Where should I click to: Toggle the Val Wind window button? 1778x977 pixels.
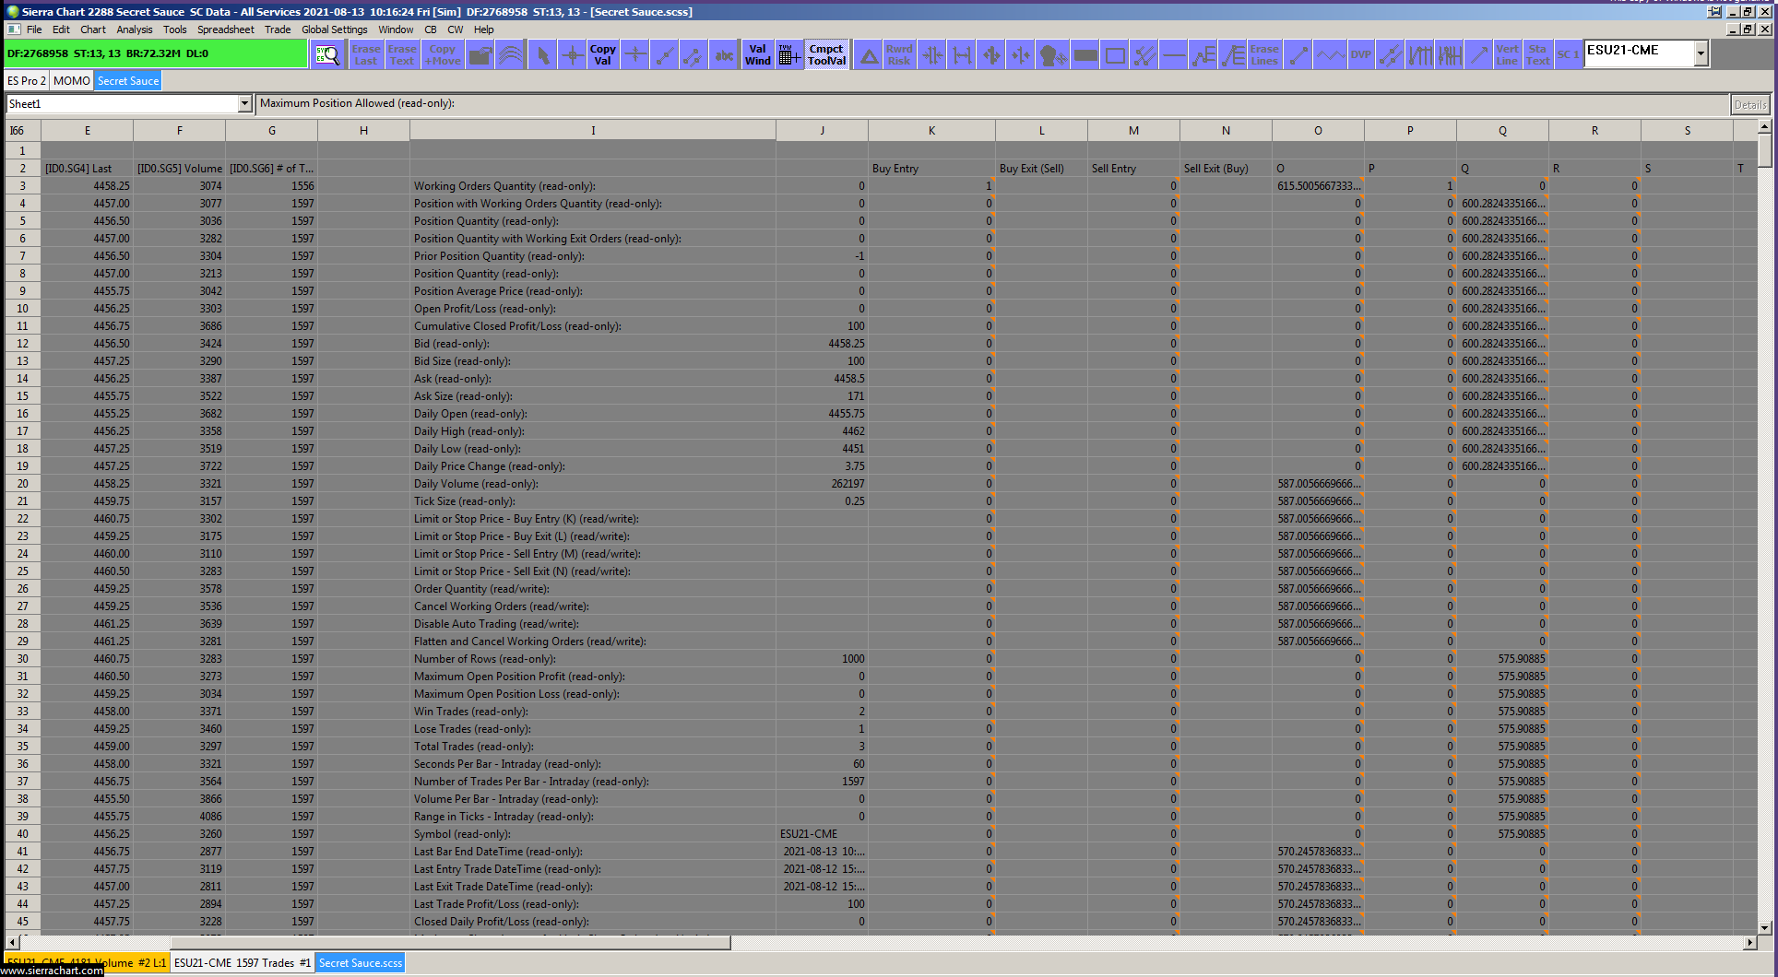757,55
